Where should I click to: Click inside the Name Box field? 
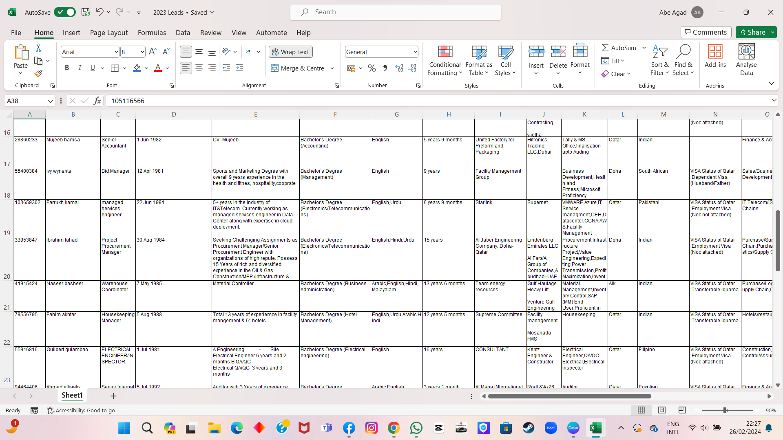click(25, 101)
